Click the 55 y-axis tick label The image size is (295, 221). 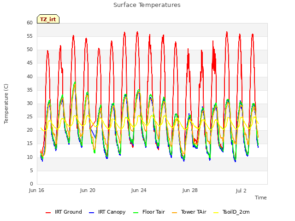click(x=29, y=36)
